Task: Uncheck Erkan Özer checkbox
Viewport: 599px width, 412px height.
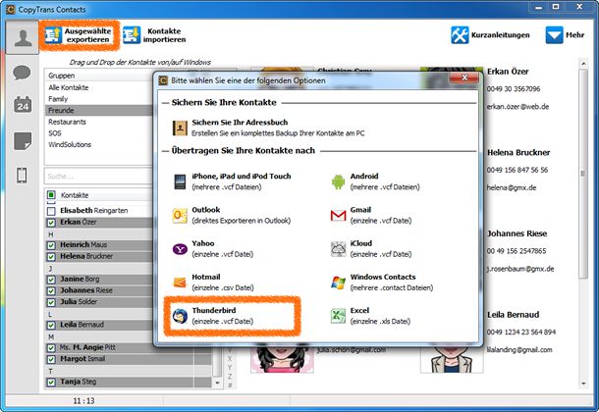Action: [51, 222]
